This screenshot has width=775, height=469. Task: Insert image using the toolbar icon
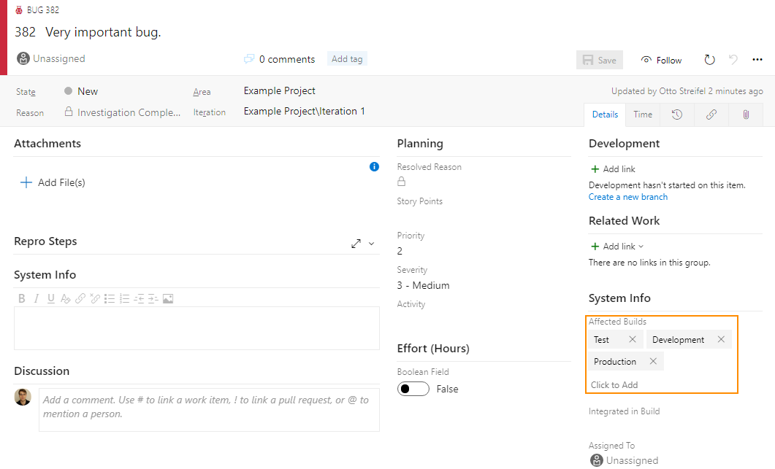coord(168,298)
